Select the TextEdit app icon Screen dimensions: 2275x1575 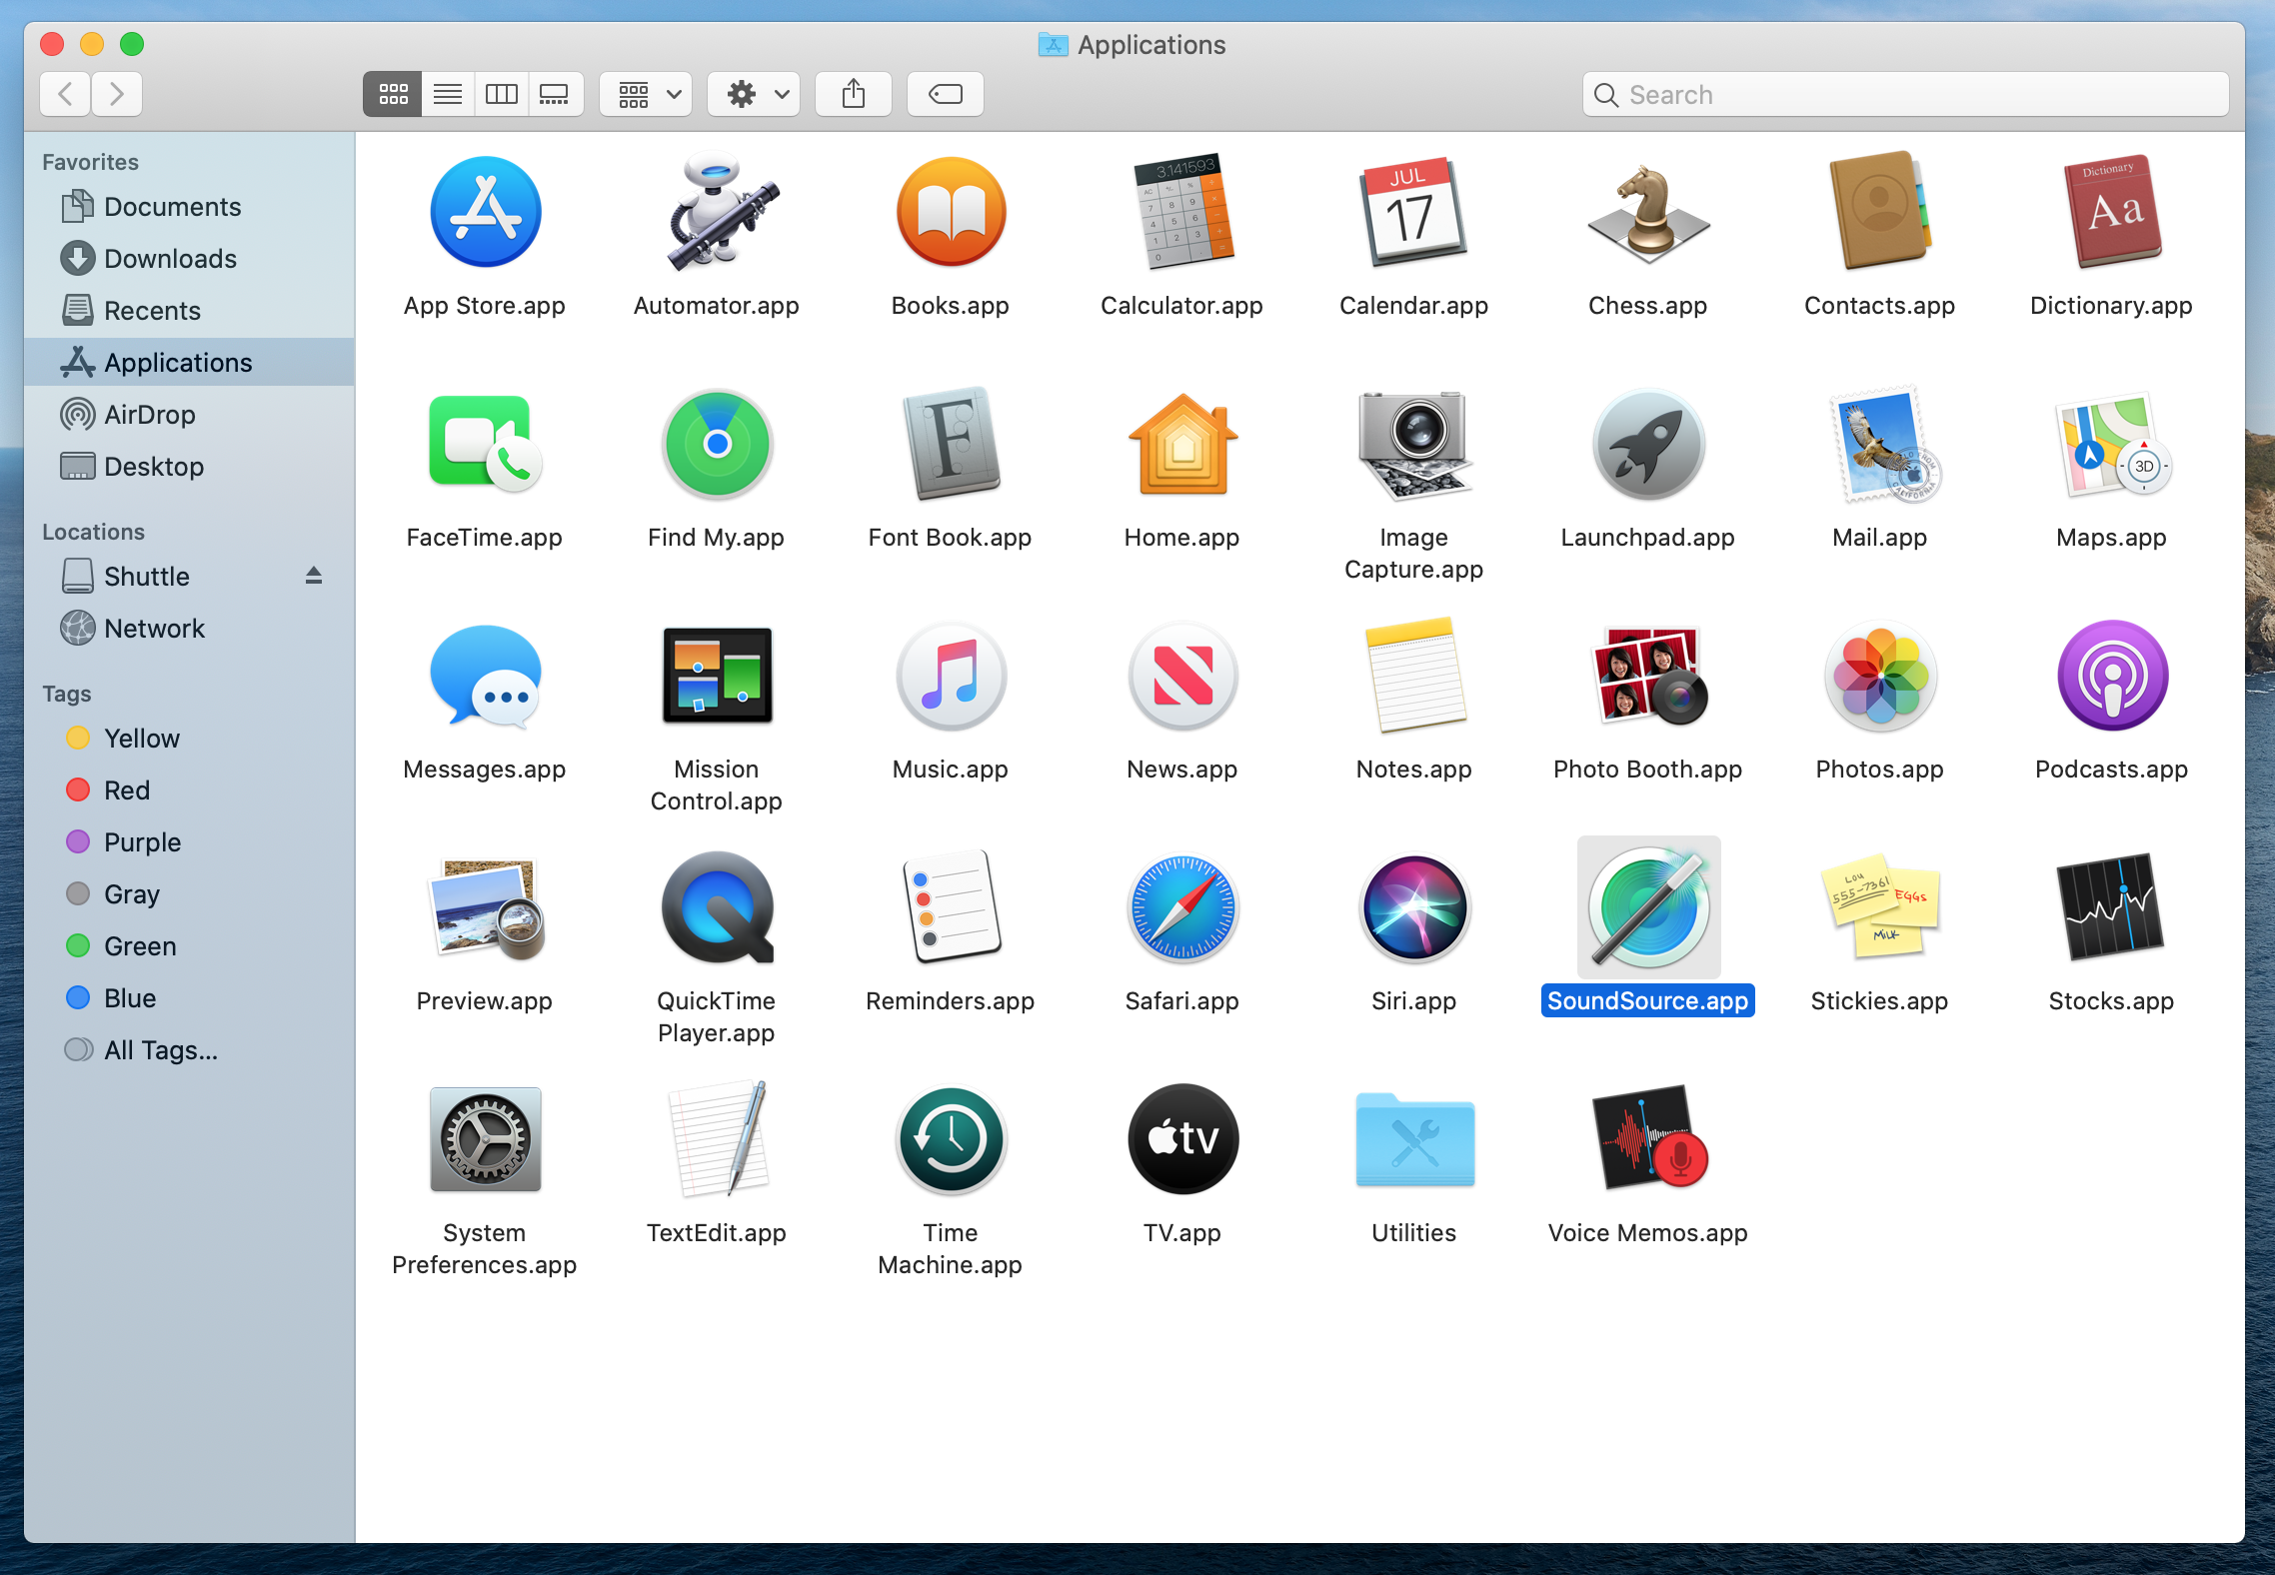[x=718, y=1139]
